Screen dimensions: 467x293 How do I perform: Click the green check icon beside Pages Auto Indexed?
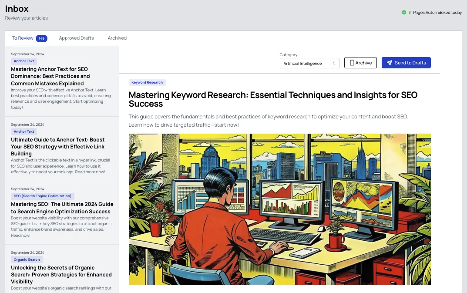tap(404, 13)
